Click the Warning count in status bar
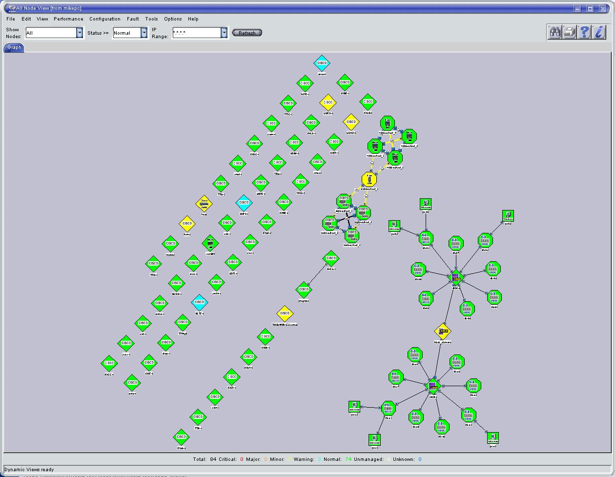The width and height of the screenshot is (615, 477). [306, 459]
